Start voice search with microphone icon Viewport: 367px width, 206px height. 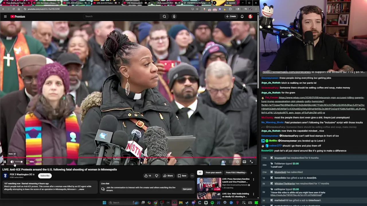(x=174, y=16)
